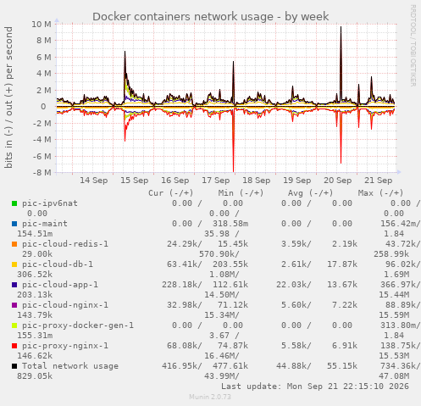Click pic-proxy-nginx-1 min value 16.46M/

click(222, 356)
